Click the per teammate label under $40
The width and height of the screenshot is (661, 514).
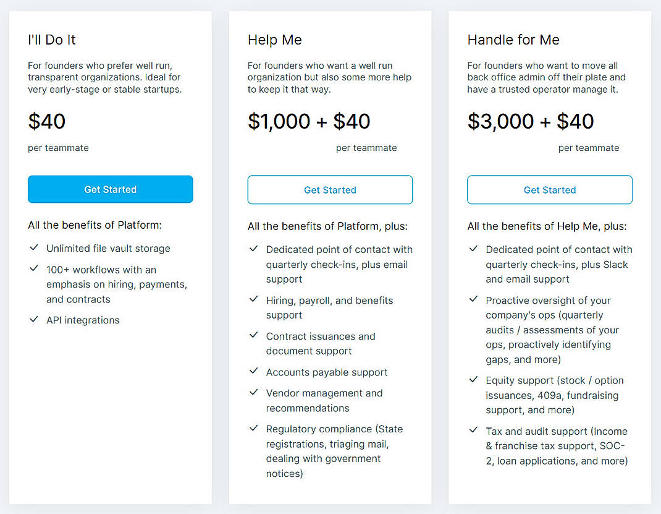tap(58, 148)
